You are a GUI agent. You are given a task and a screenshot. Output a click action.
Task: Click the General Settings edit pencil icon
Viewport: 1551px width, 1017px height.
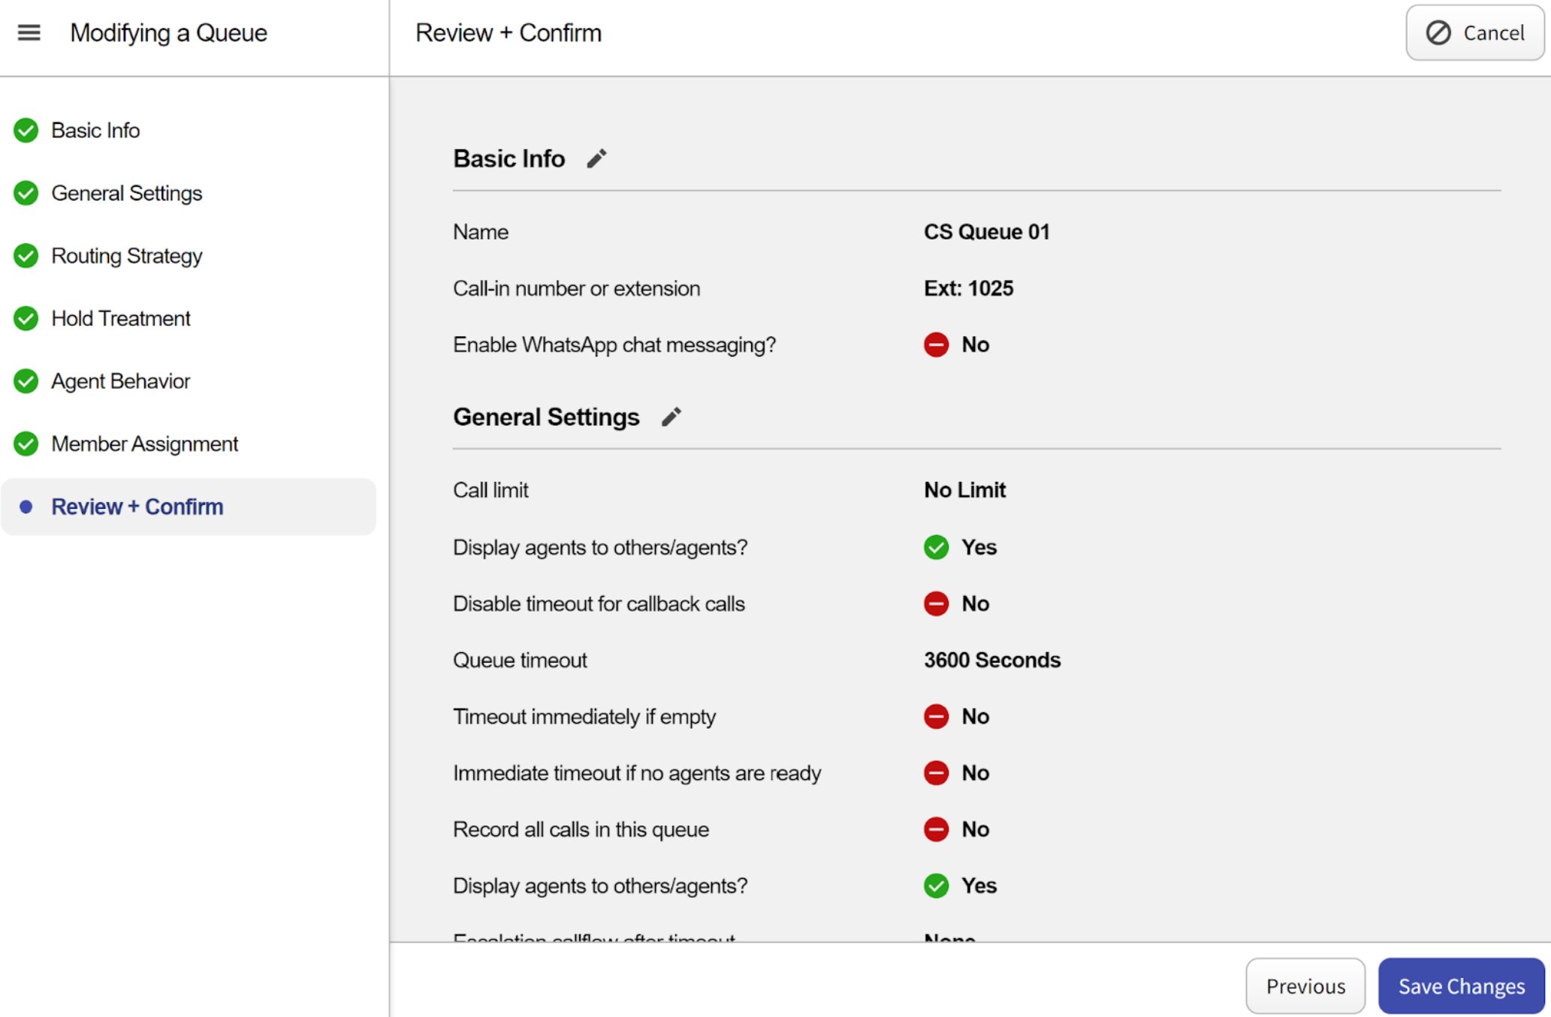pos(671,417)
